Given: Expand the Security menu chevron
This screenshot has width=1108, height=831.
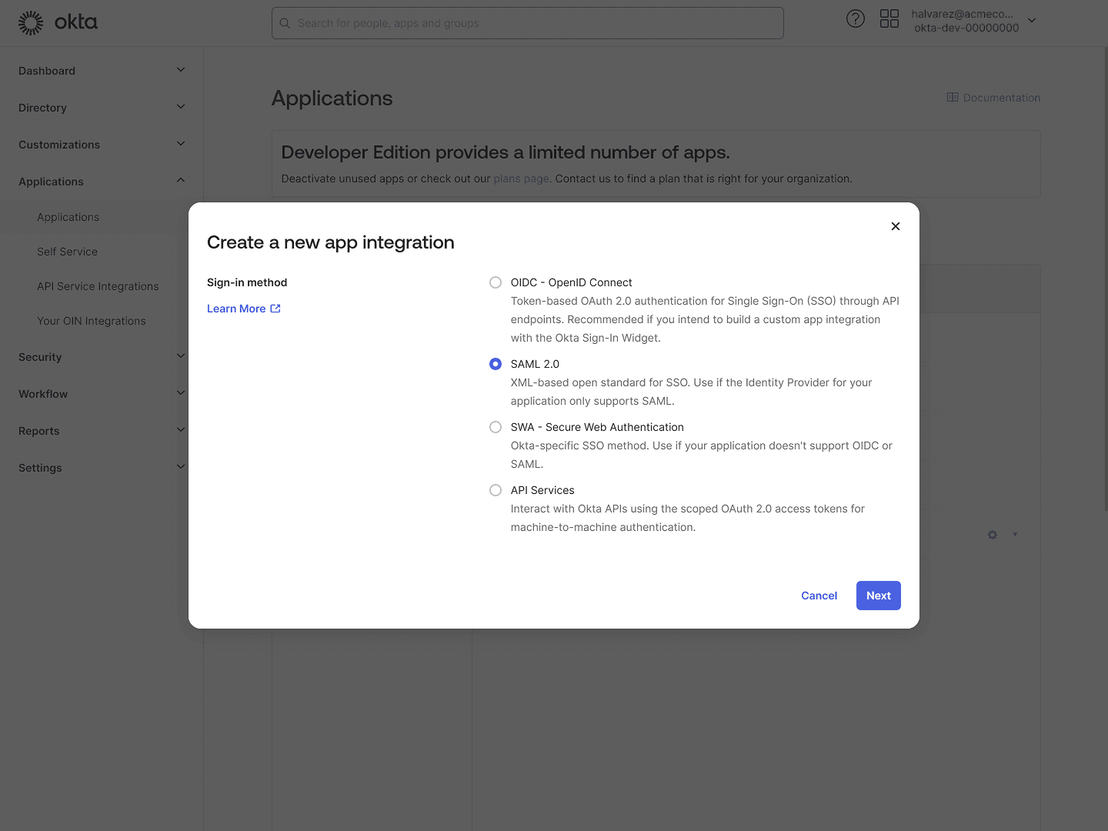Looking at the screenshot, I should pos(181,355).
